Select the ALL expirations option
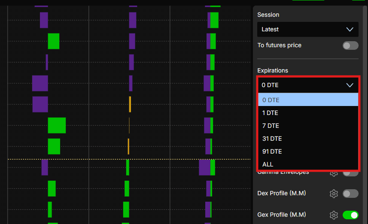Screen dimensions: 368x224 [308, 164]
